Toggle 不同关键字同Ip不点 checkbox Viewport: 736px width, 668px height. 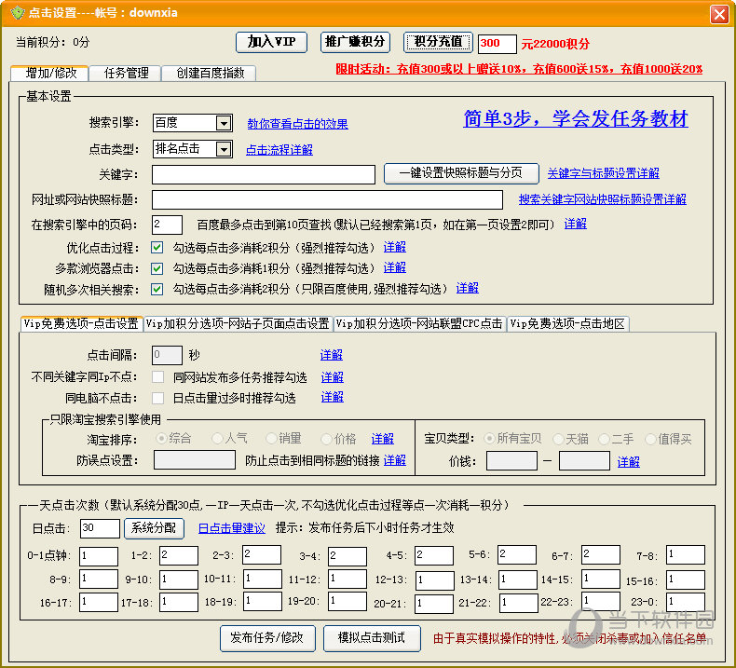point(158,377)
